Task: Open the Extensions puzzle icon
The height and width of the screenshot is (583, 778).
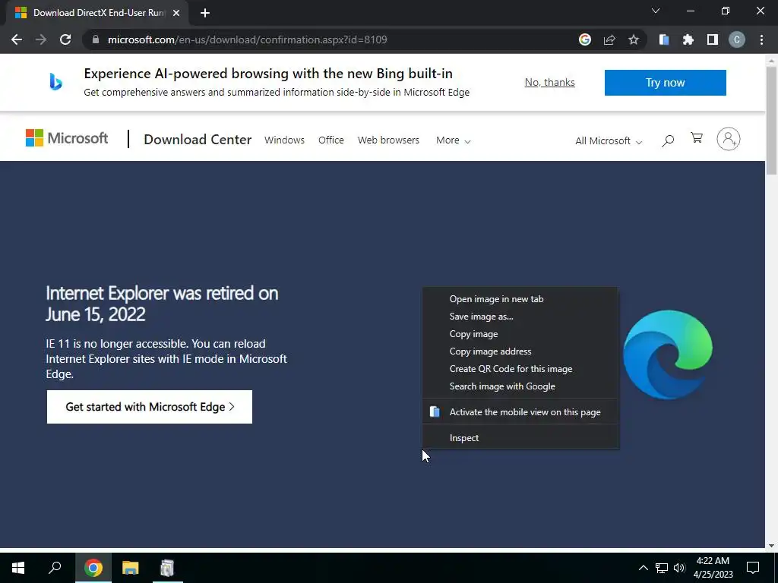Action: (x=688, y=39)
